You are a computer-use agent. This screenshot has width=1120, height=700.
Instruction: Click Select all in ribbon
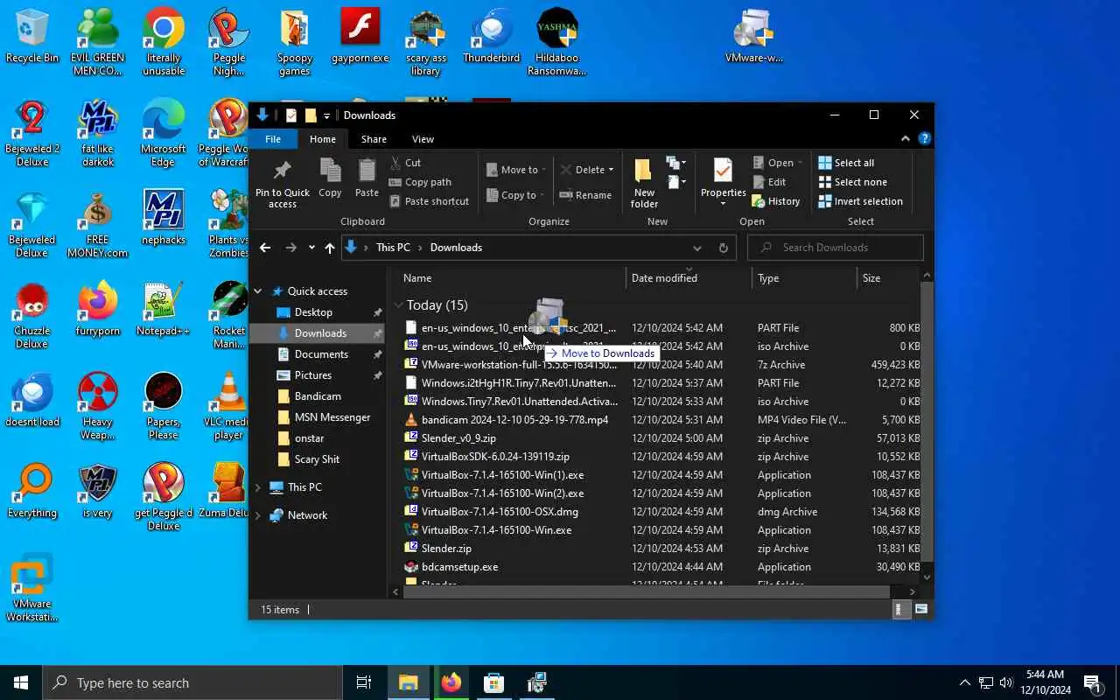tap(846, 163)
